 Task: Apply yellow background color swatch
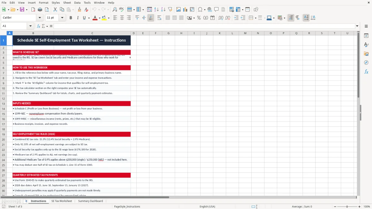point(104,18)
